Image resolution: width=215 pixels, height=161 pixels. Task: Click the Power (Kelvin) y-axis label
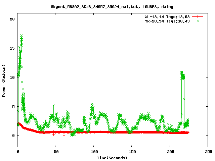point(3,81)
